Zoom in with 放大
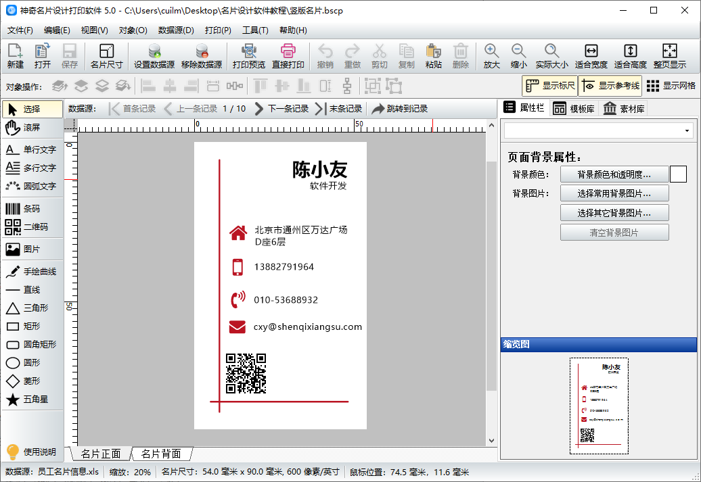This screenshot has height=482, width=701. pos(491,56)
